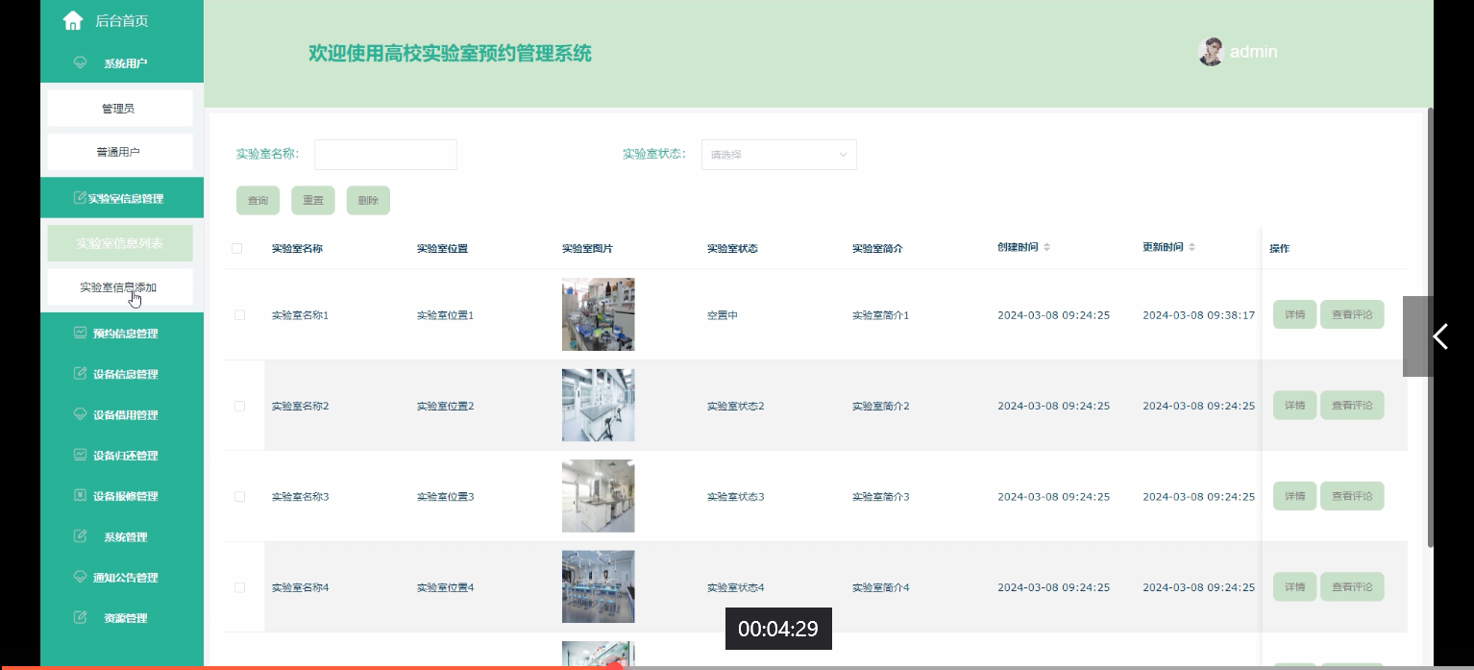Image resolution: width=1474 pixels, height=670 pixels.
Task: Toggle the select-all checkbox in table header
Action: coord(237,249)
